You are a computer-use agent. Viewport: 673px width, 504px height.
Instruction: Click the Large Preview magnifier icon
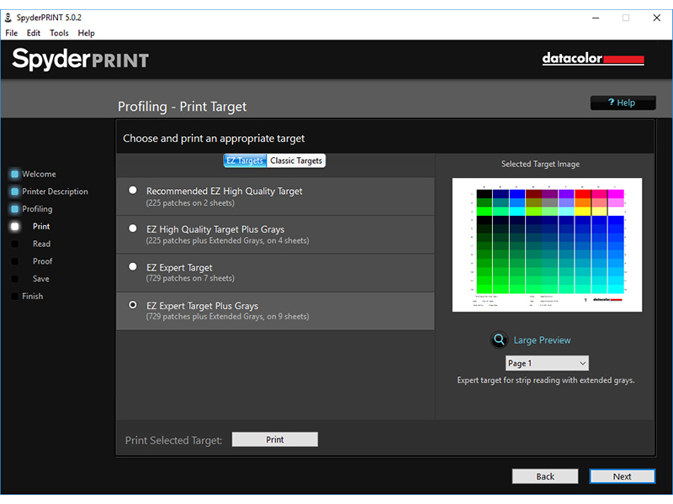(x=500, y=340)
